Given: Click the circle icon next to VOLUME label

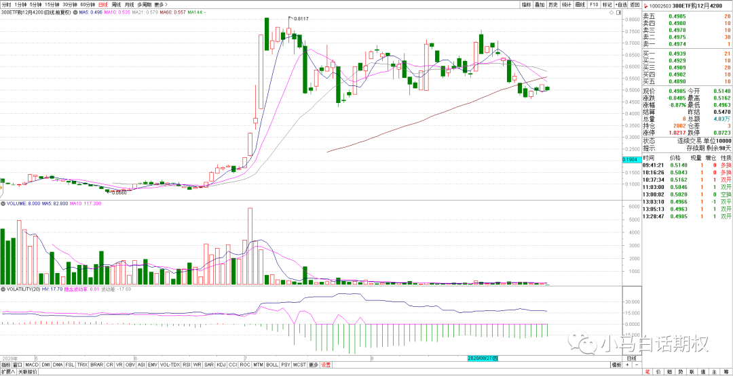Looking at the screenshot, I should 3,203.
